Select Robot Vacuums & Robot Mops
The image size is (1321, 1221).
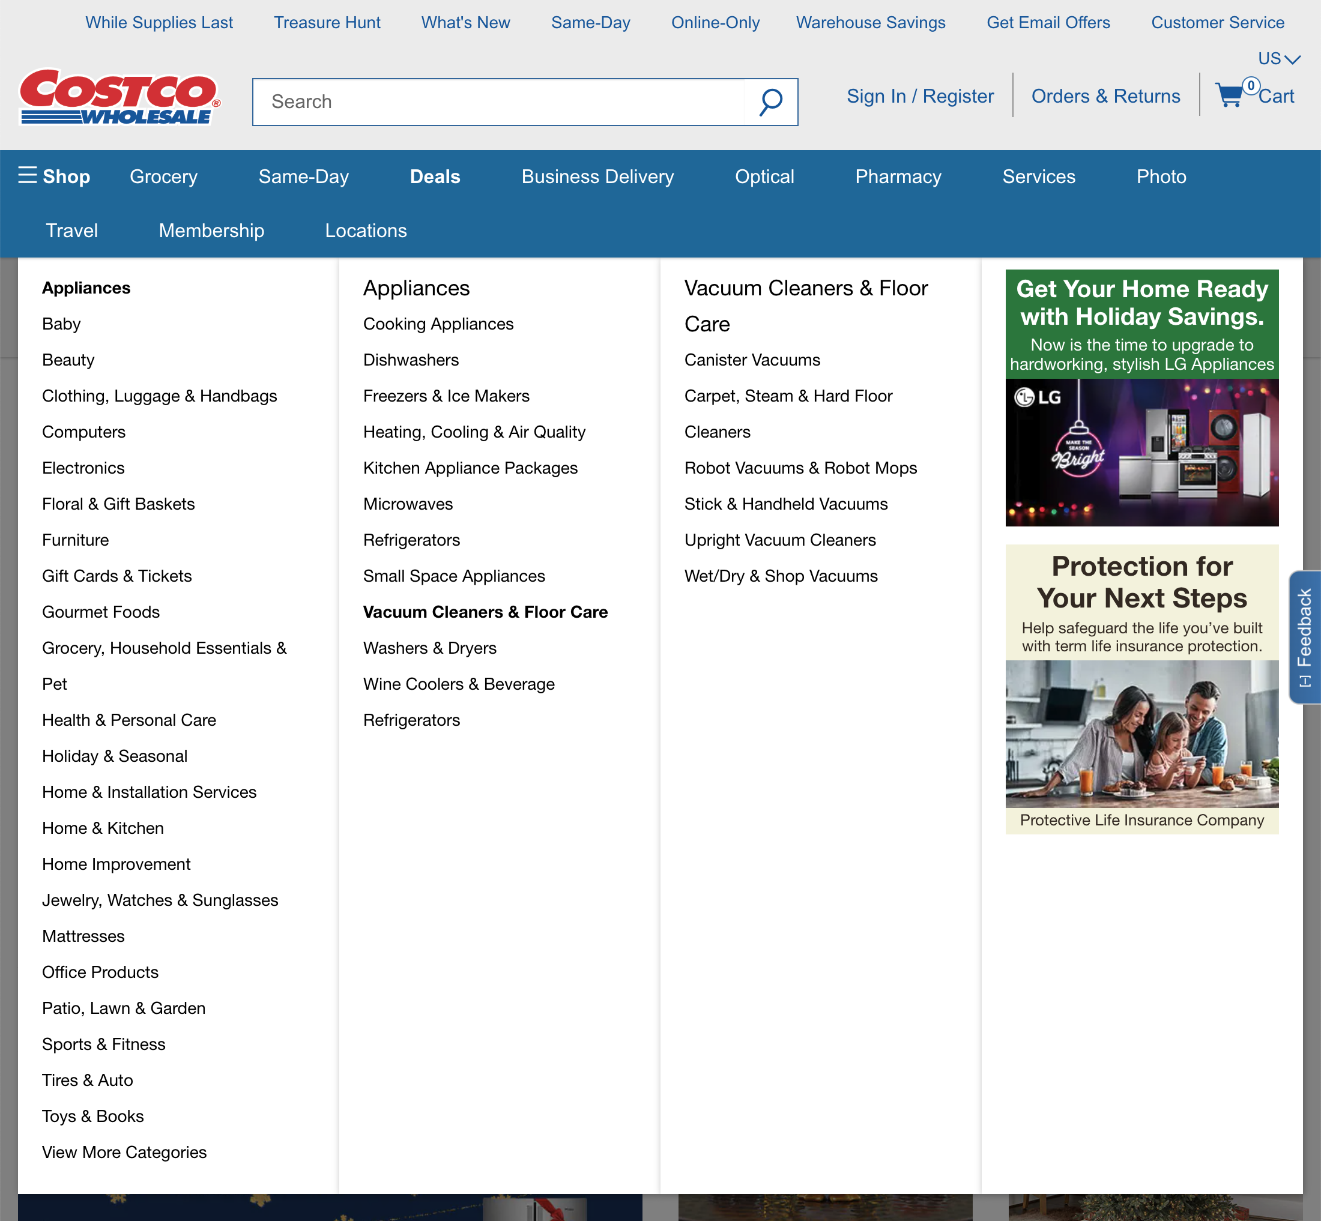click(800, 468)
